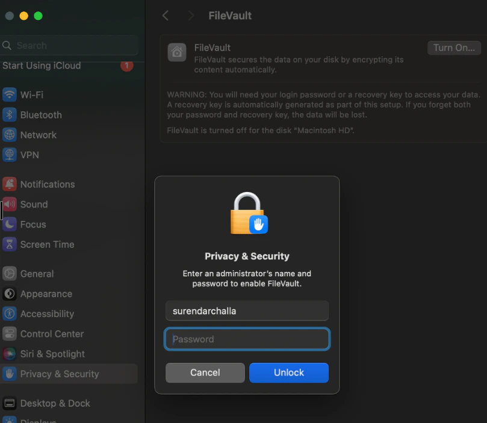Click the Notifications bell icon
The height and width of the screenshot is (423, 487).
[x=10, y=184]
